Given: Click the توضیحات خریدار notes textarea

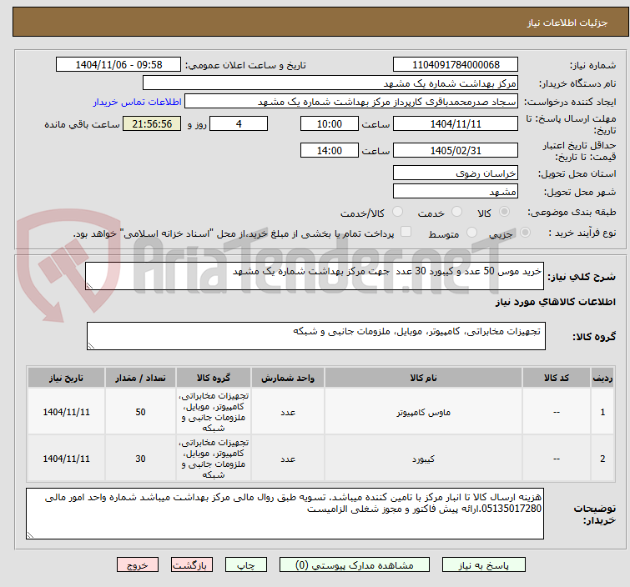Looking at the screenshot, I should coord(285,514).
